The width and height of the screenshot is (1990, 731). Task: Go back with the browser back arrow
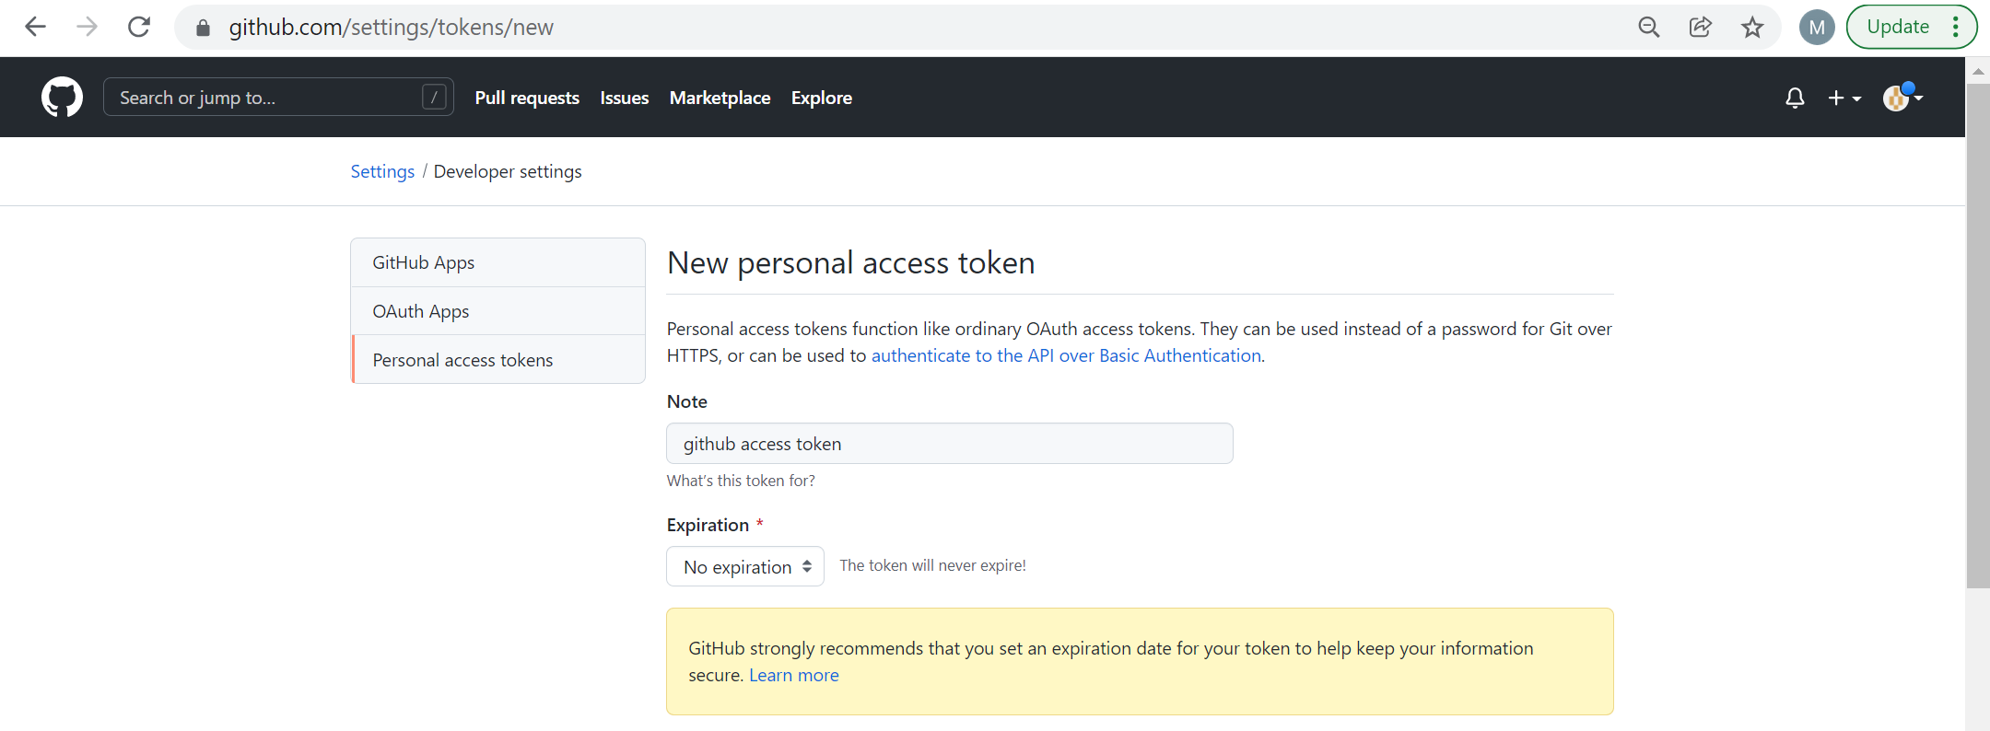pyautogui.click(x=35, y=27)
